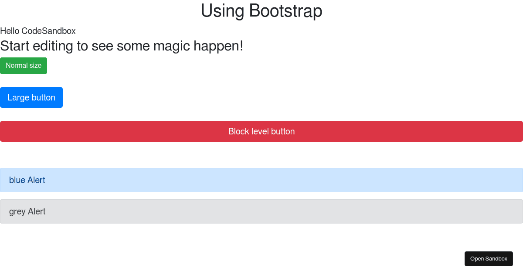Click the grey Alert banner
The height and width of the screenshot is (274, 523).
click(x=261, y=211)
